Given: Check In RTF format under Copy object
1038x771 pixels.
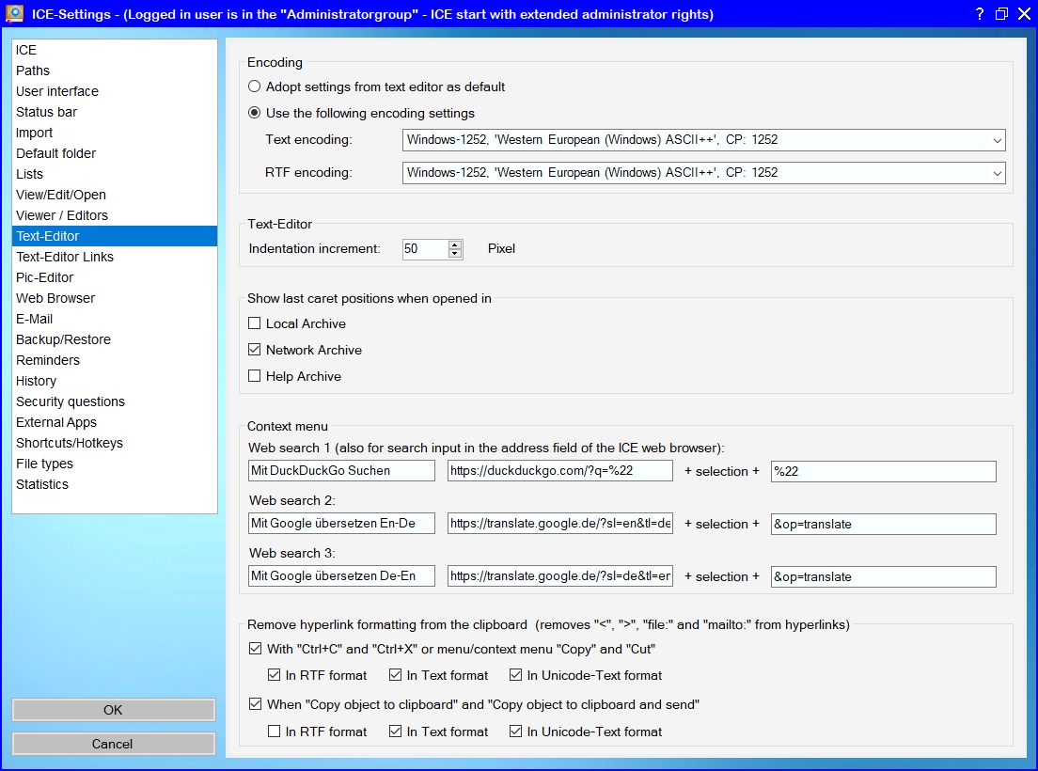Looking at the screenshot, I should tap(275, 732).
